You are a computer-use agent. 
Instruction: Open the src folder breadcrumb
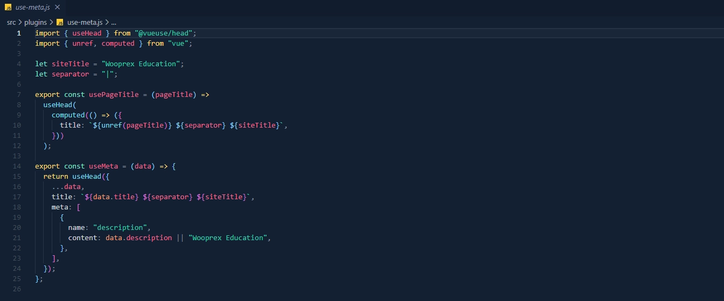11,23
